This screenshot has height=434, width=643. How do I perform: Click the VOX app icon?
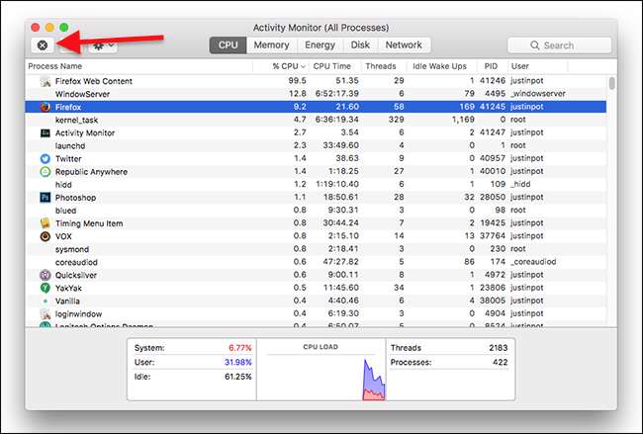[46, 236]
